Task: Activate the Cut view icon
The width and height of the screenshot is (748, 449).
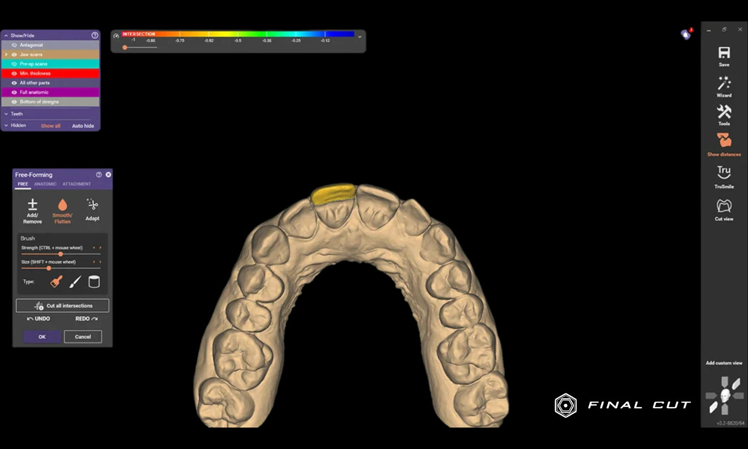Action: [x=724, y=206]
